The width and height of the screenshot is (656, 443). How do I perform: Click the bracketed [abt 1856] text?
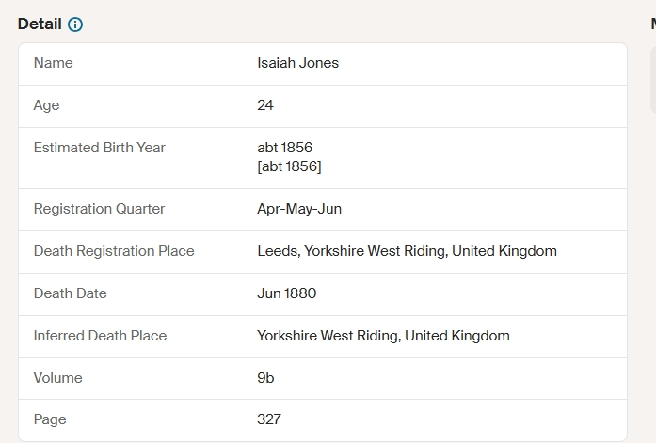290,166
